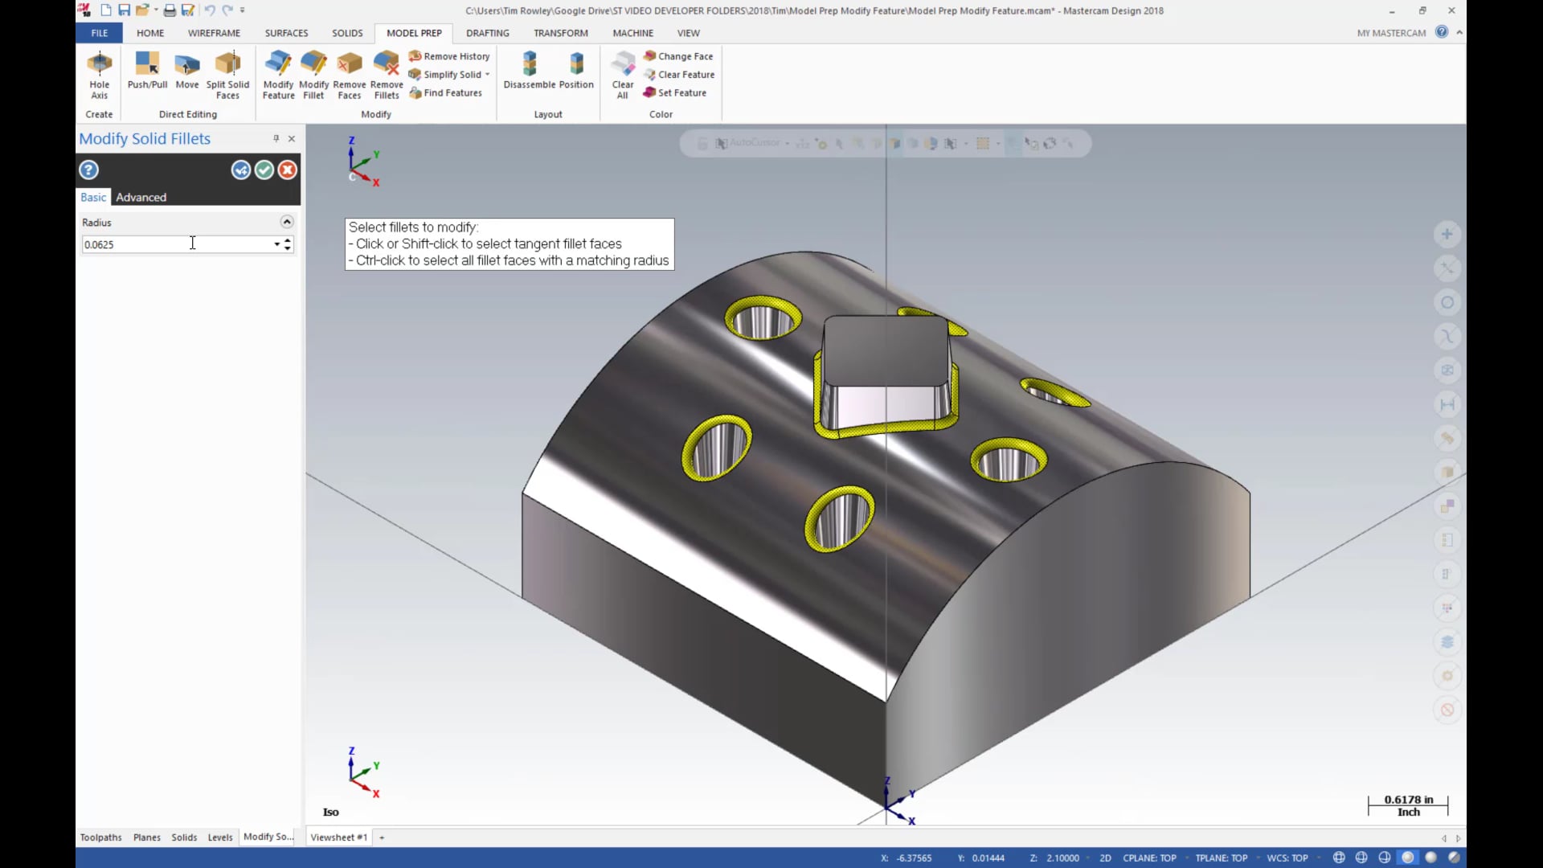The image size is (1543, 868).
Task: Click the Simplify Solid tool
Action: [445, 74]
